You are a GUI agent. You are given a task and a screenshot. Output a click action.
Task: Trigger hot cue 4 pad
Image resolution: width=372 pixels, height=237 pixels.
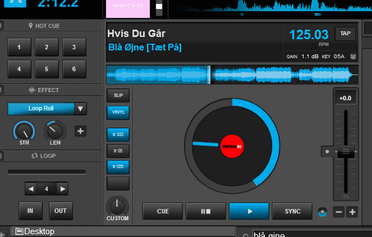pos(19,69)
